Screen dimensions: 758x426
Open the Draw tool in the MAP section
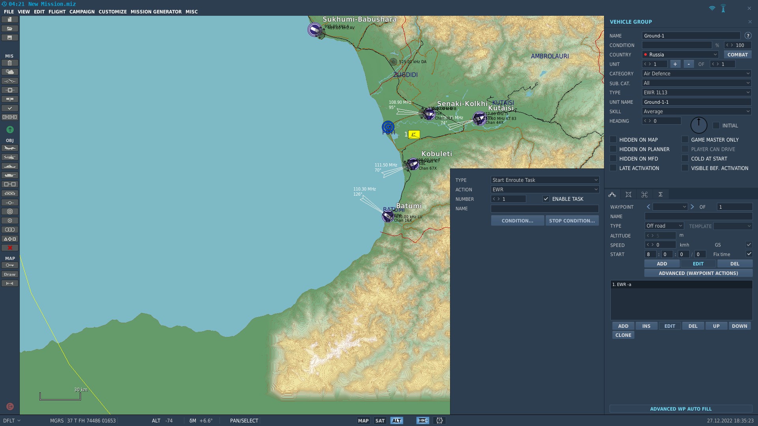click(10, 274)
